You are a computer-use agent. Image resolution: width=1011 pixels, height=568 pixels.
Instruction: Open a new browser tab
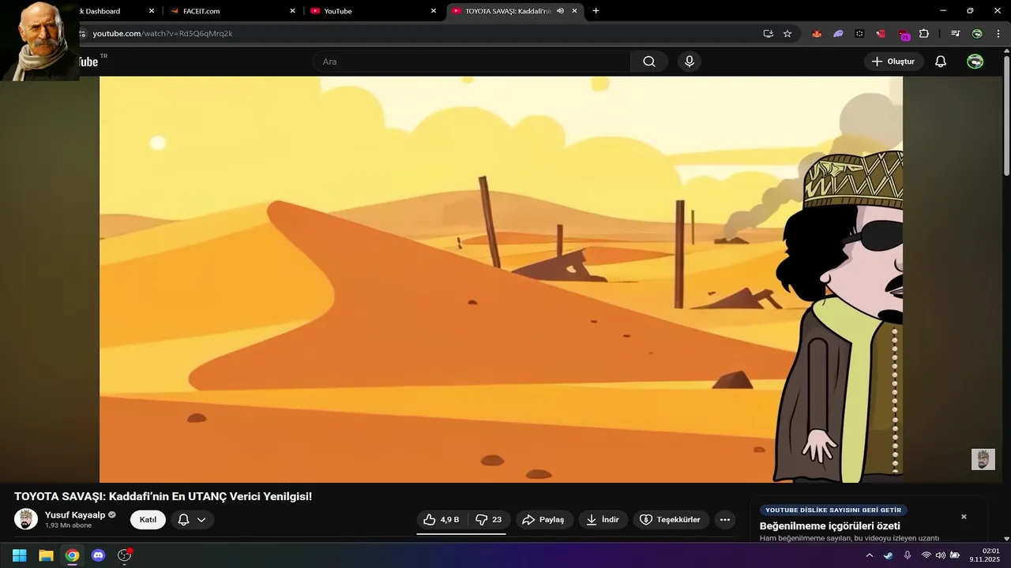[596, 11]
